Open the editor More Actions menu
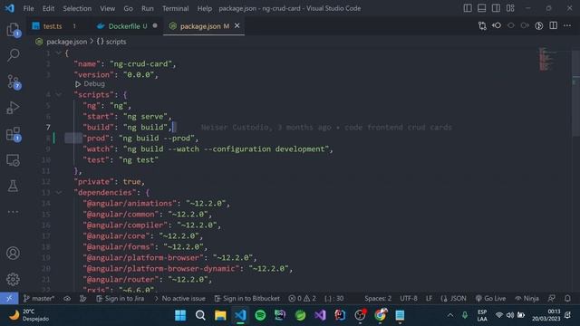Image resolution: width=580 pixels, height=326 pixels. tap(567, 25)
